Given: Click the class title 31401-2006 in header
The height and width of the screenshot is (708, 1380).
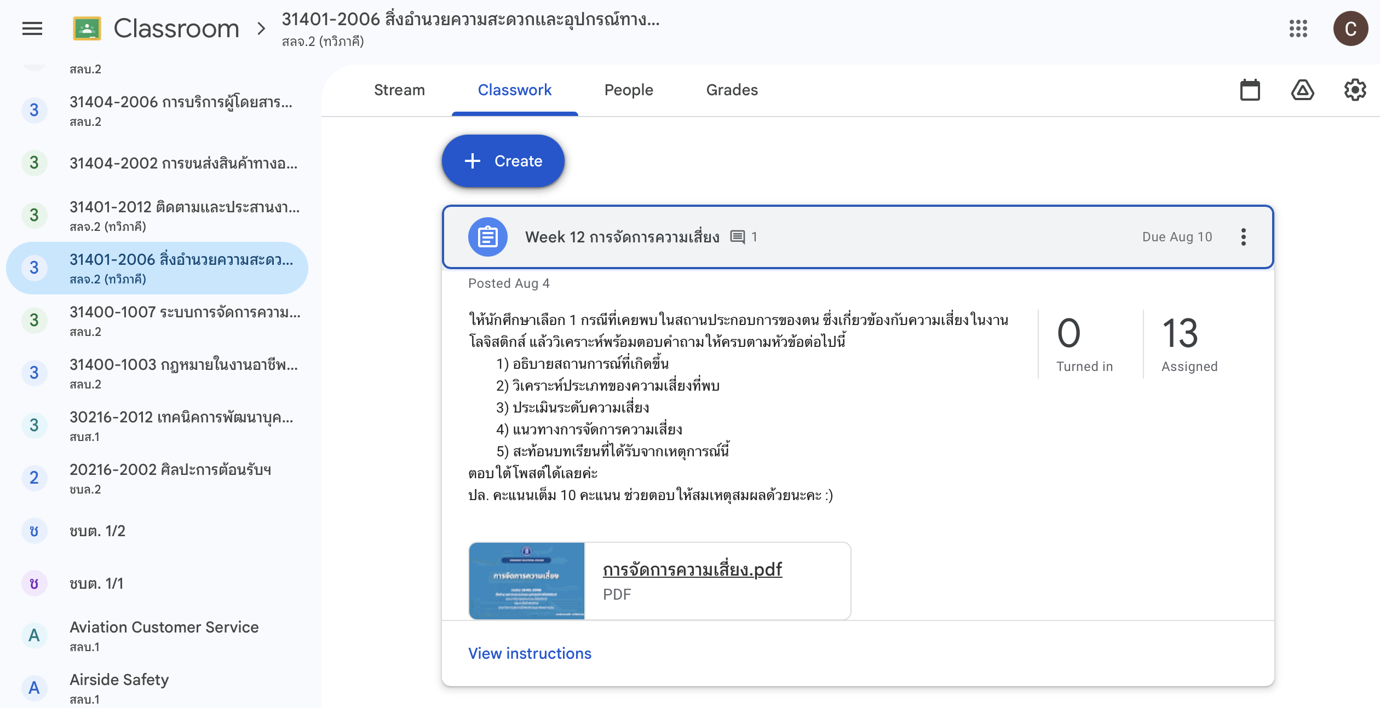Looking at the screenshot, I should 470,20.
